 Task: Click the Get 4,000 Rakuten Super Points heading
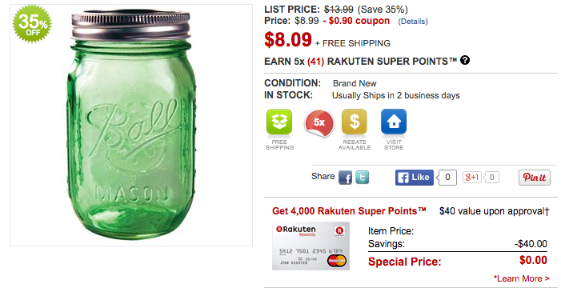click(x=349, y=211)
